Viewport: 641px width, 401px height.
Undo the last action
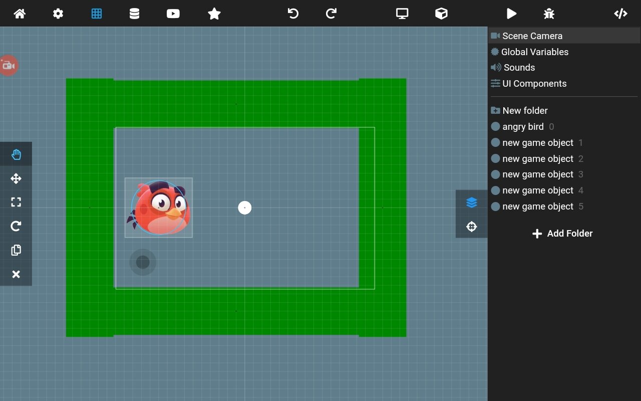pos(293,14)
